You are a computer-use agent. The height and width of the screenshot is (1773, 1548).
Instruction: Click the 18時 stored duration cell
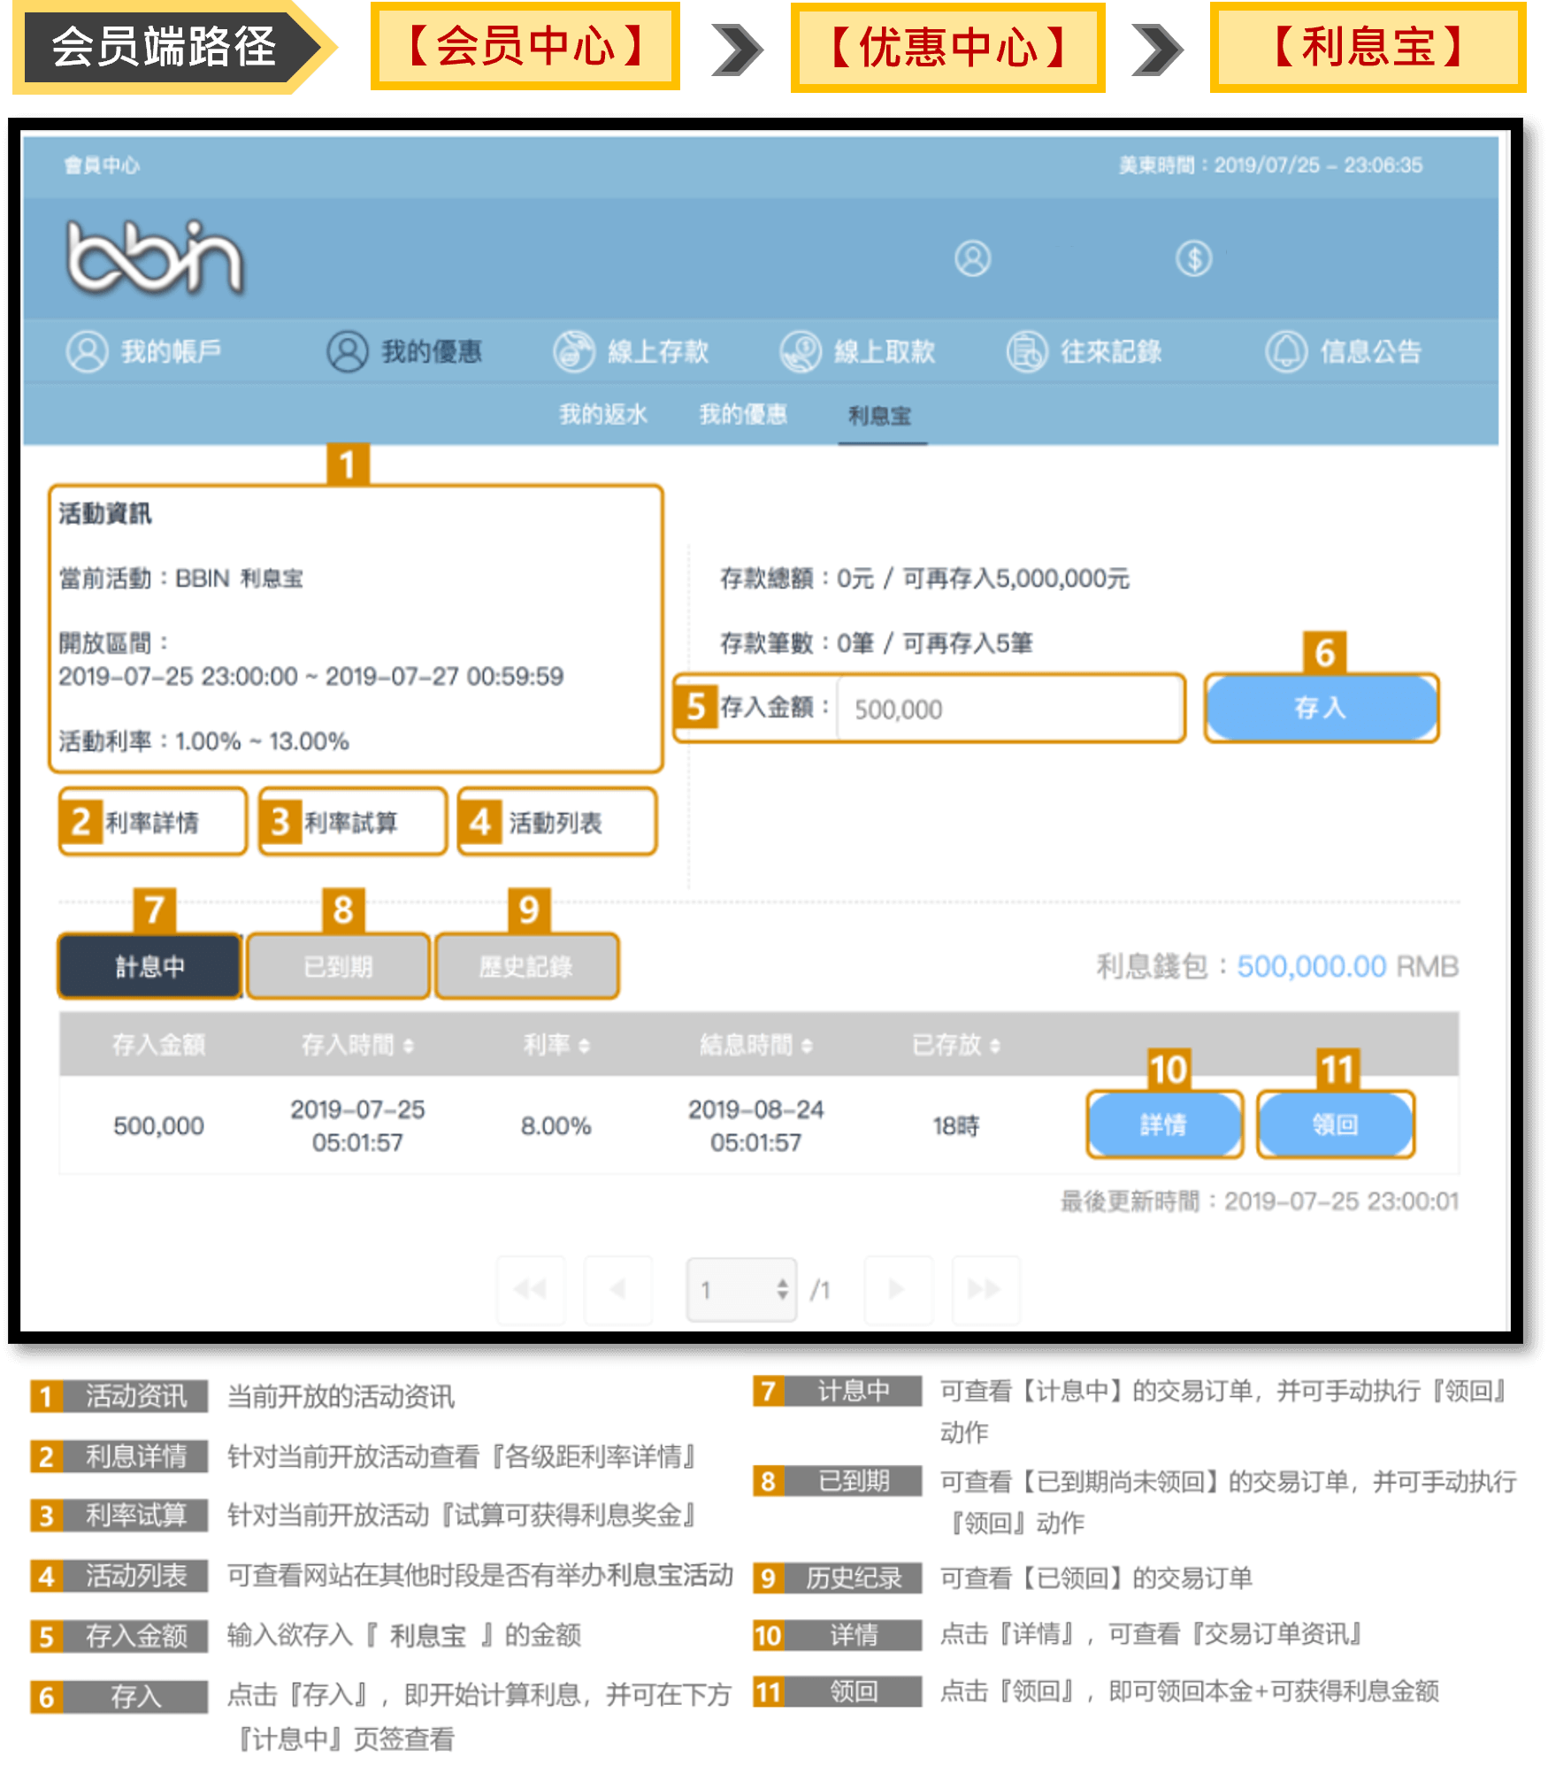pos(956,1125)
